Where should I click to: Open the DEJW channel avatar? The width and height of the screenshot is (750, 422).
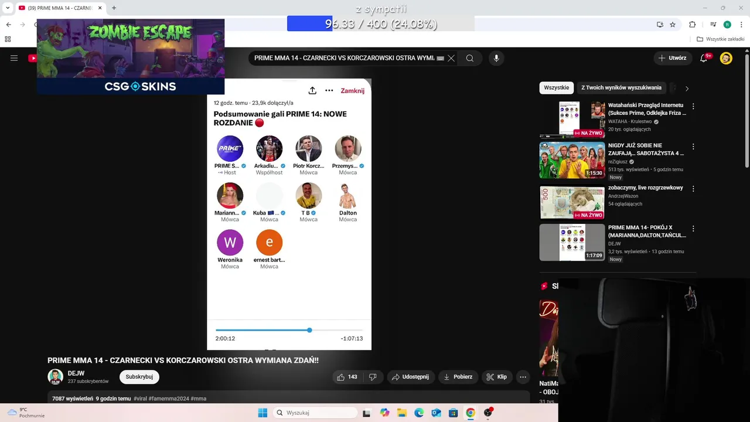click(x=55, y=377)
